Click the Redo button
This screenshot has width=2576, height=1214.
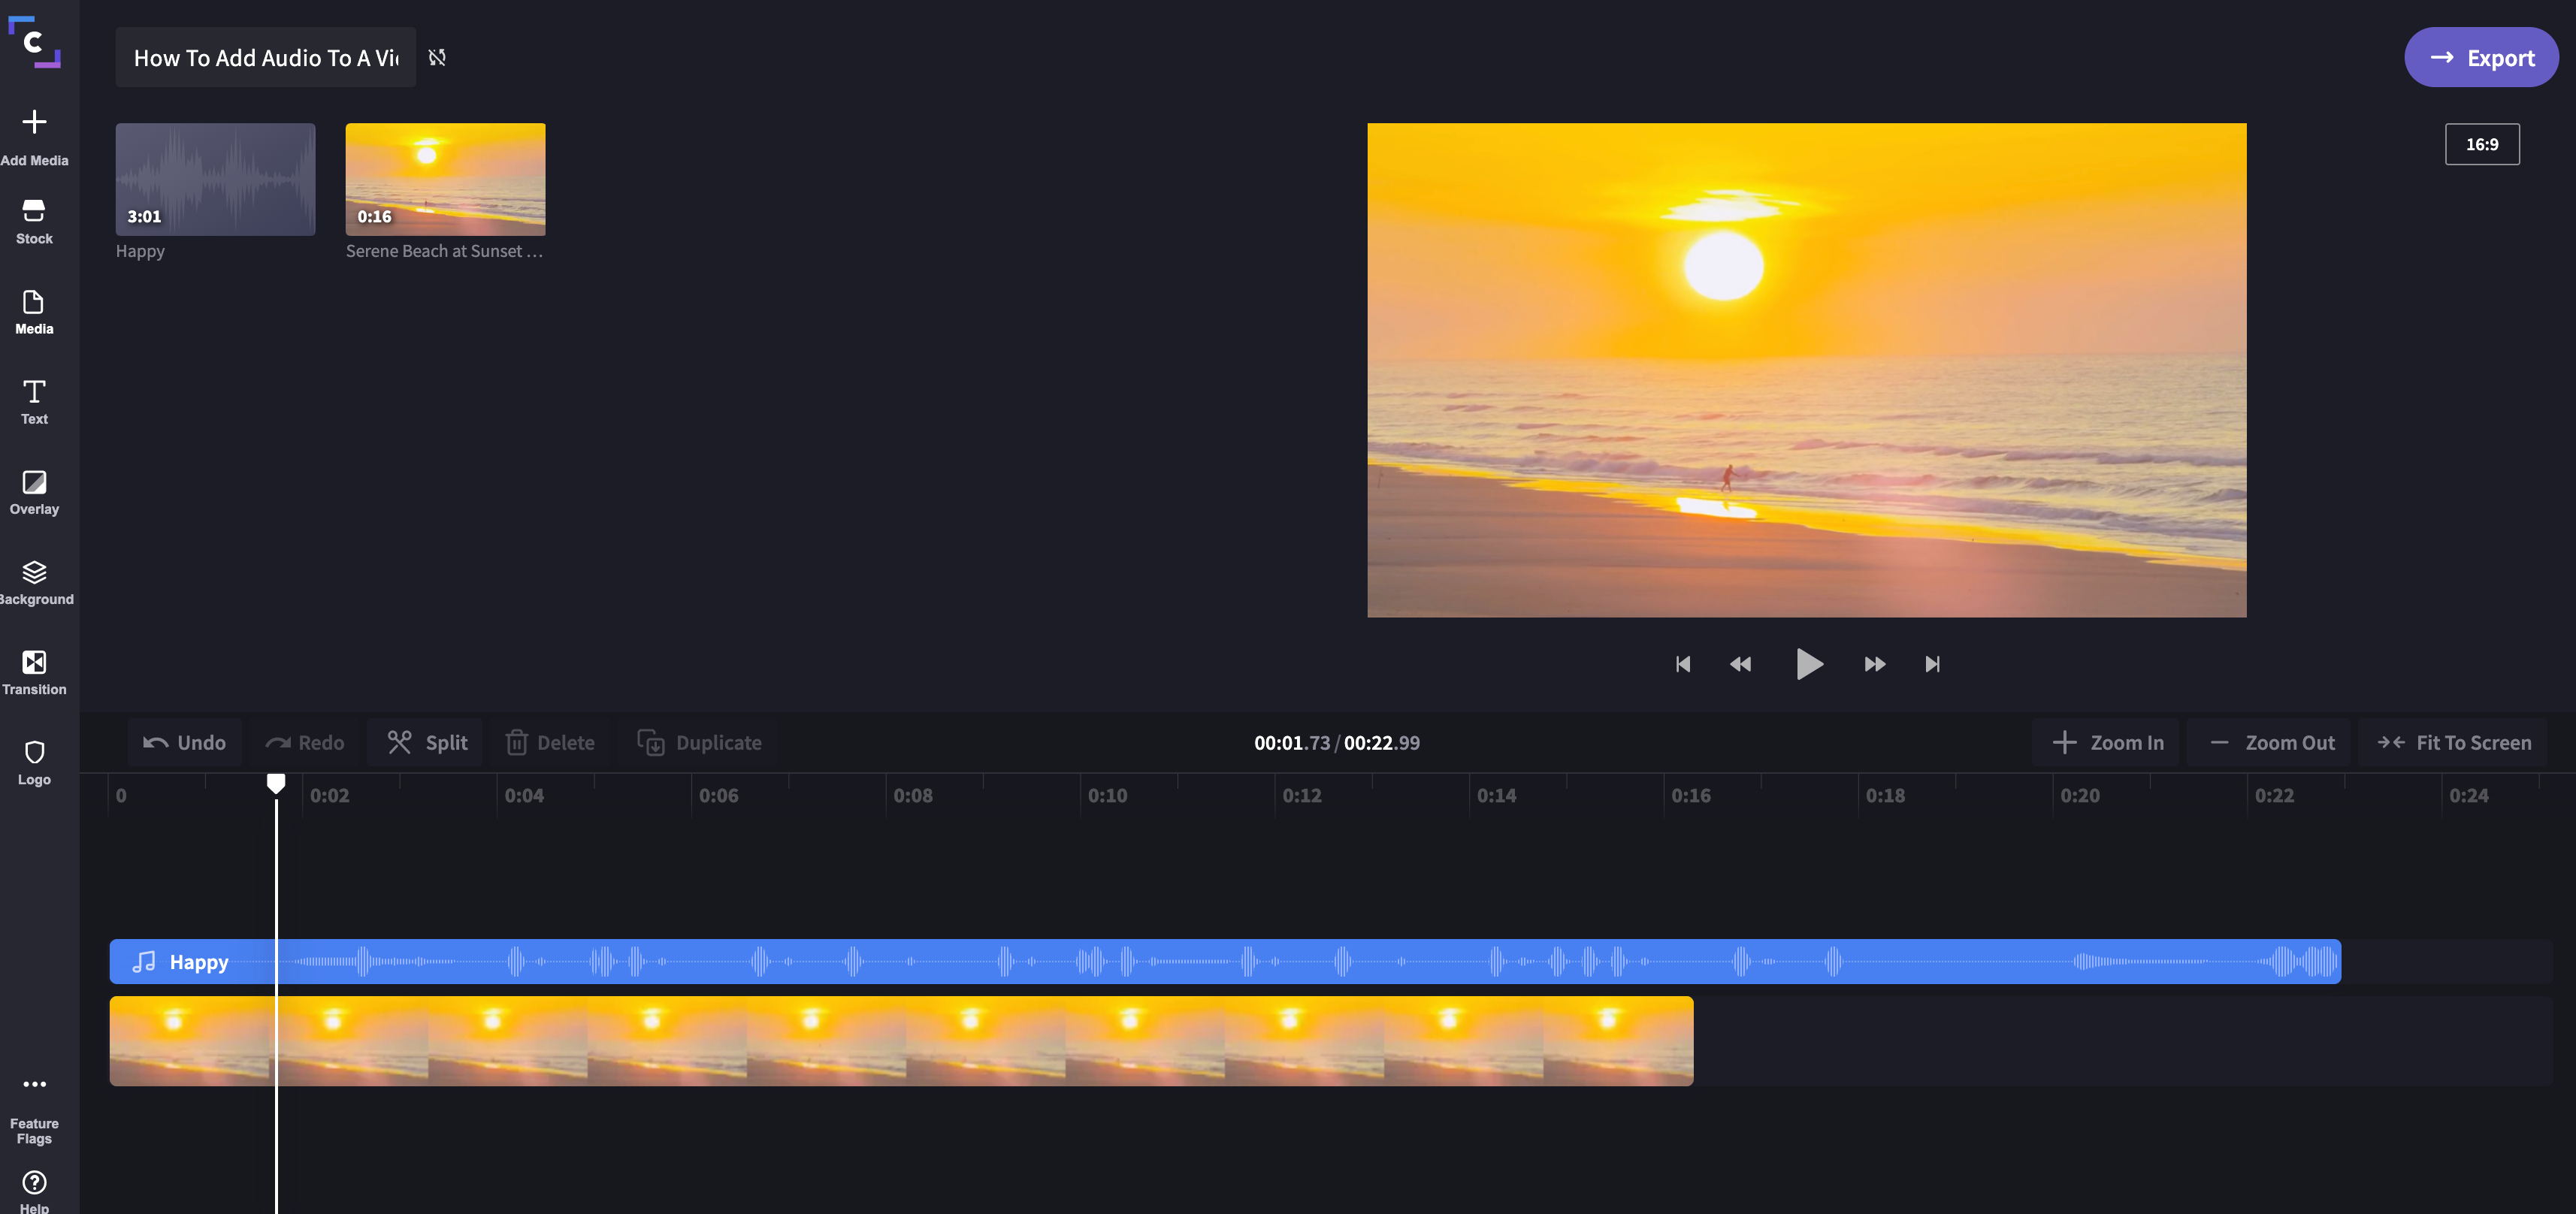[x=304, y=742]
